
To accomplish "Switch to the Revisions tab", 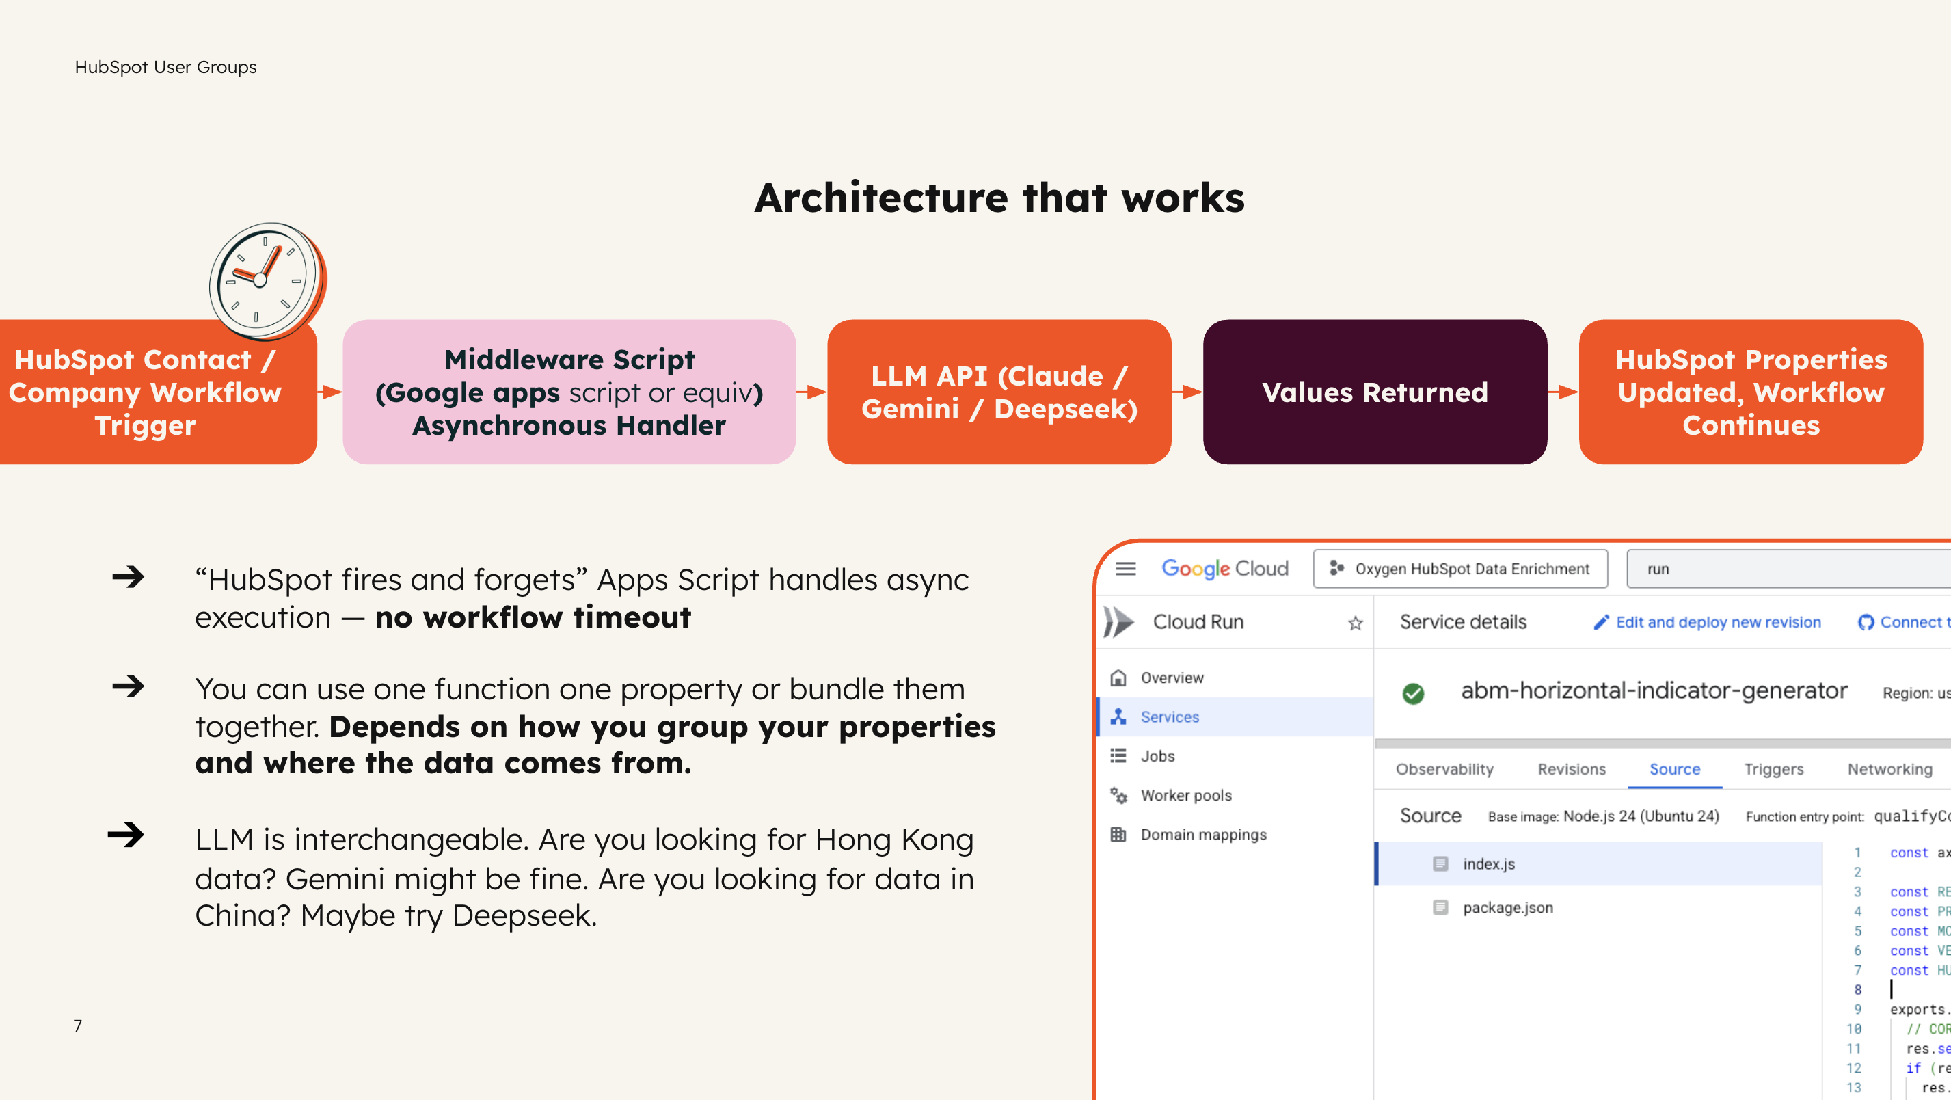I will (1572, 768).
